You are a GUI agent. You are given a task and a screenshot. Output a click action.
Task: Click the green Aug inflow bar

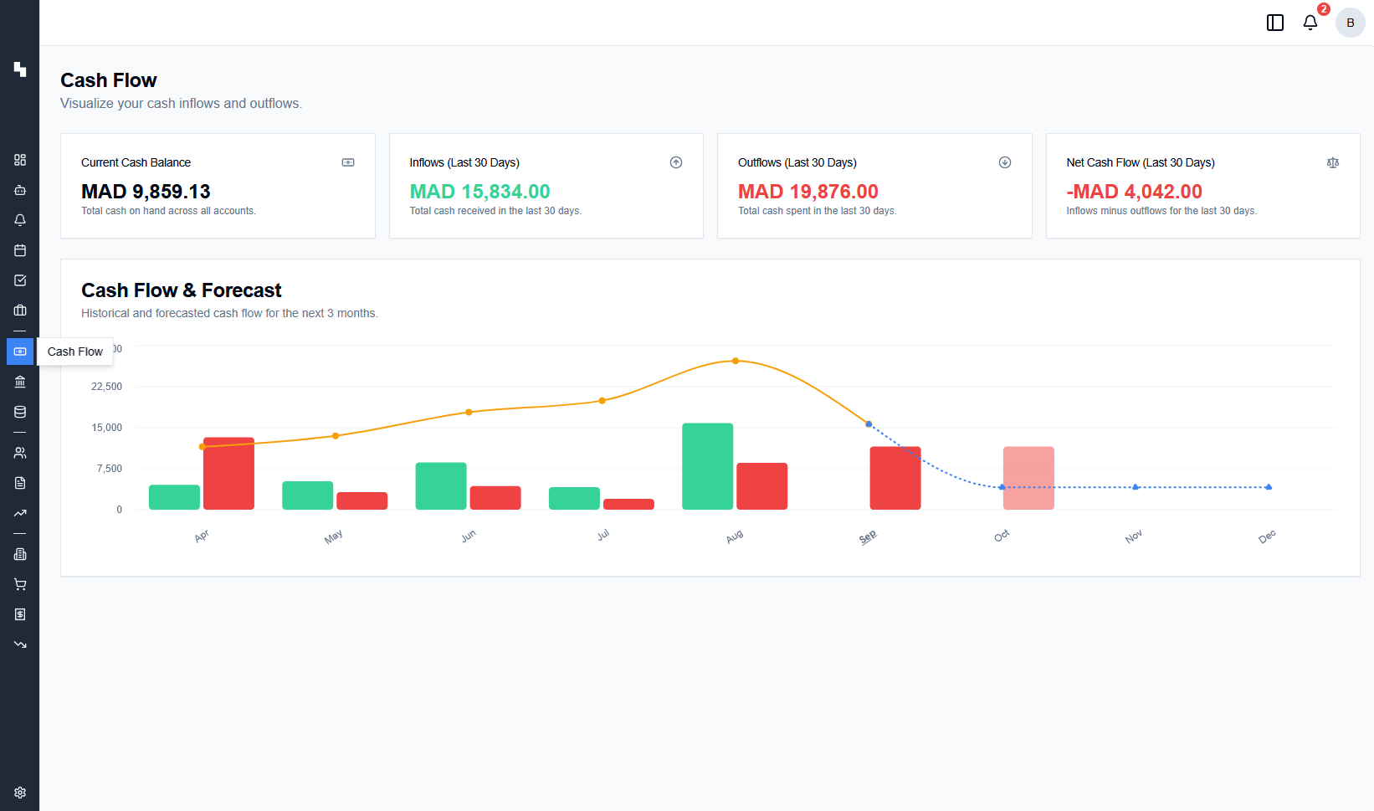coord(707,466)
